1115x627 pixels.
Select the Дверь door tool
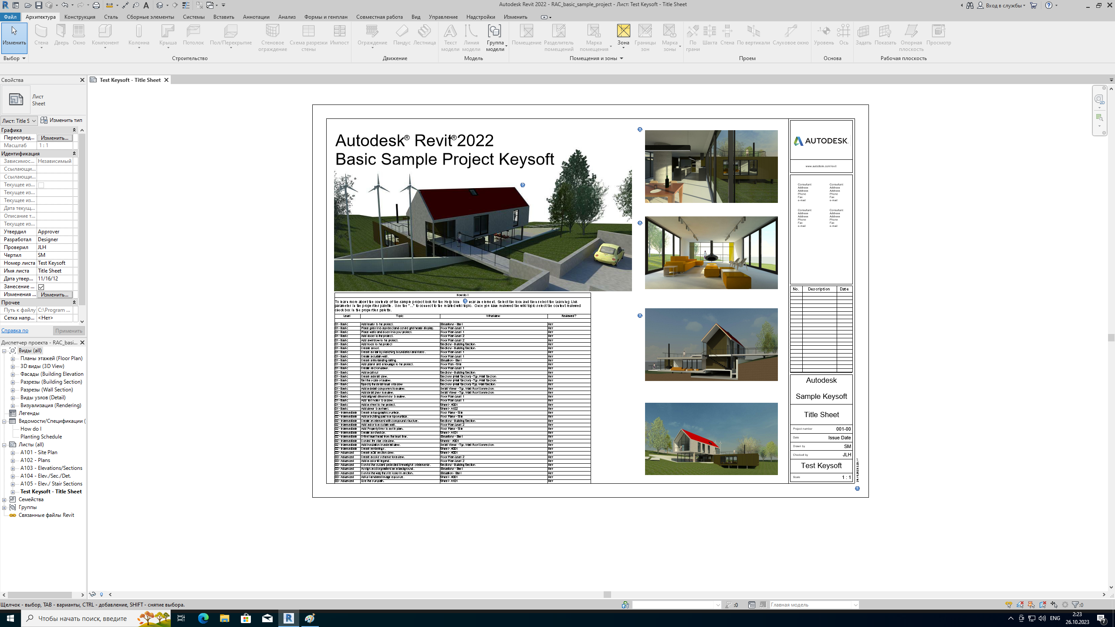(x=61, y=35)
